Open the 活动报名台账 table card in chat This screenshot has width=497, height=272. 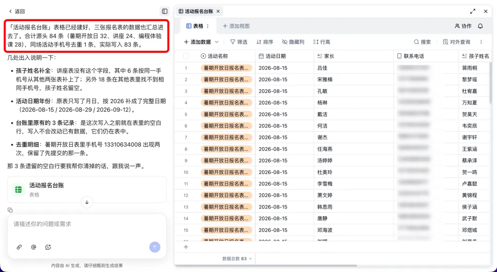pyautogui.click(x=87, y=190)
